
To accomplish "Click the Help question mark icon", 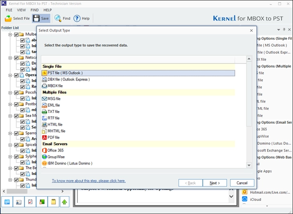I will 77,18.
